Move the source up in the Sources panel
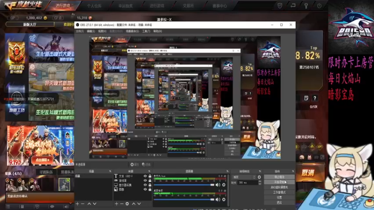Screen dimensions: 374x210 click(x=134, y=204)
